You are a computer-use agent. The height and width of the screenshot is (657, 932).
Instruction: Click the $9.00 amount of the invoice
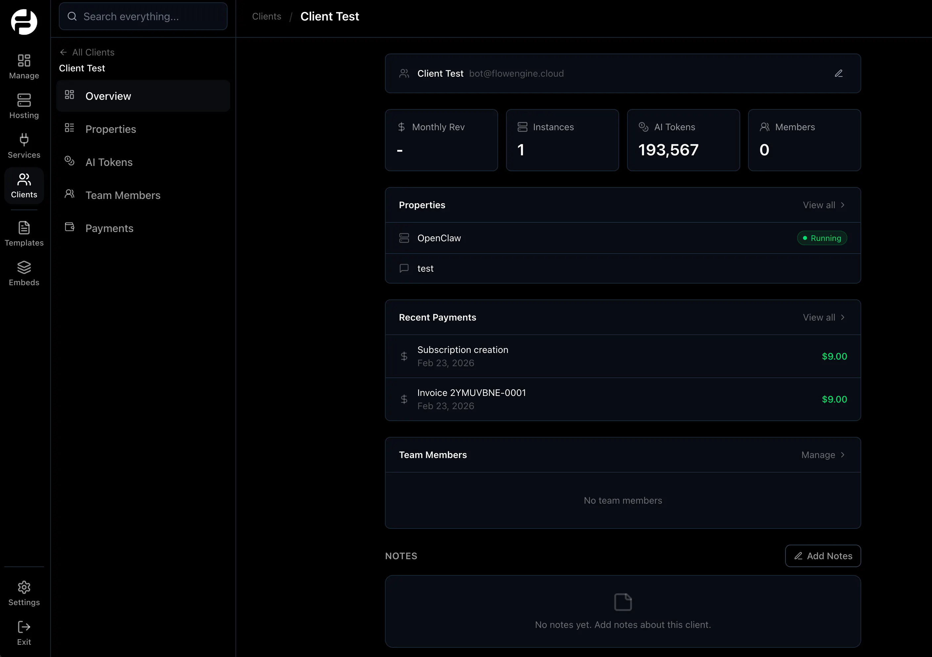pyautogui.click(x=834, y=399)
